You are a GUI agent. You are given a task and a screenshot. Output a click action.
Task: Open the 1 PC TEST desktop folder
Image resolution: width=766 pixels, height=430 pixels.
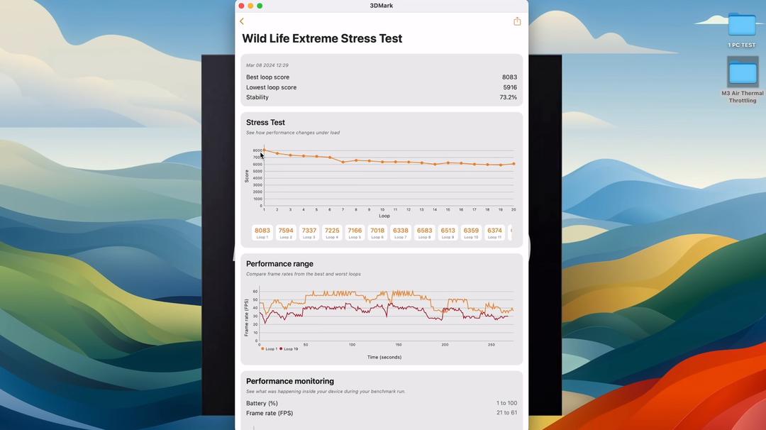[742, 26]
